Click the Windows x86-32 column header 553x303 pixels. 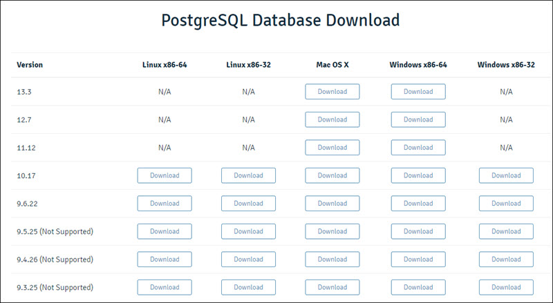506,65
